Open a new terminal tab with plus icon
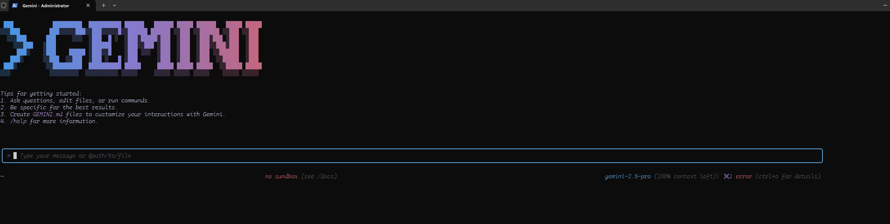 point(103,5)
